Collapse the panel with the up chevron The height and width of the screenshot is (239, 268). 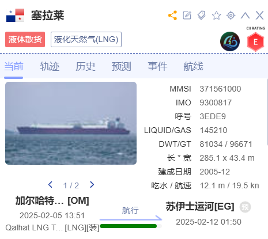(x=246, y=16)
